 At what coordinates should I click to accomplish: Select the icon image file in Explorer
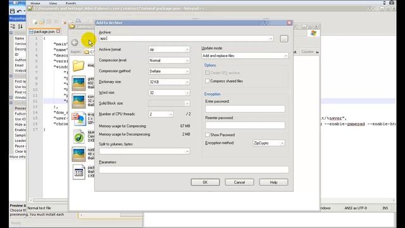(78, 101)
